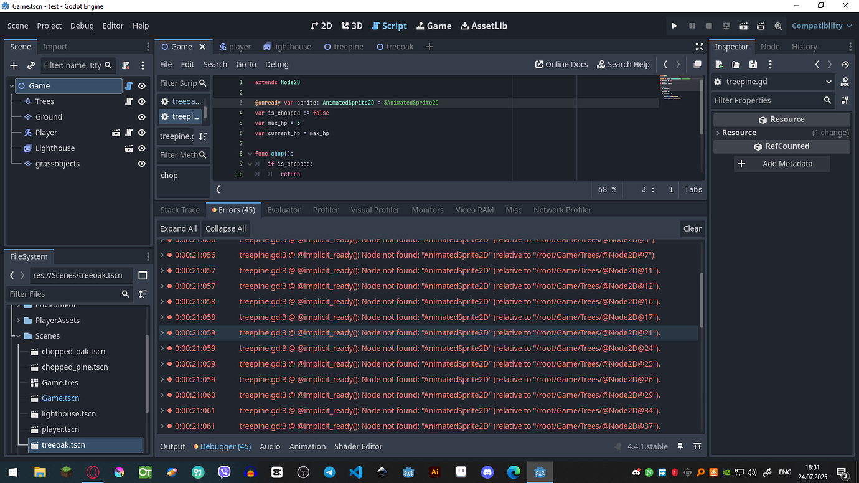Create a new resource in the Inspector
The width and height of the screenshot is (859, 483).
[718, 64]
